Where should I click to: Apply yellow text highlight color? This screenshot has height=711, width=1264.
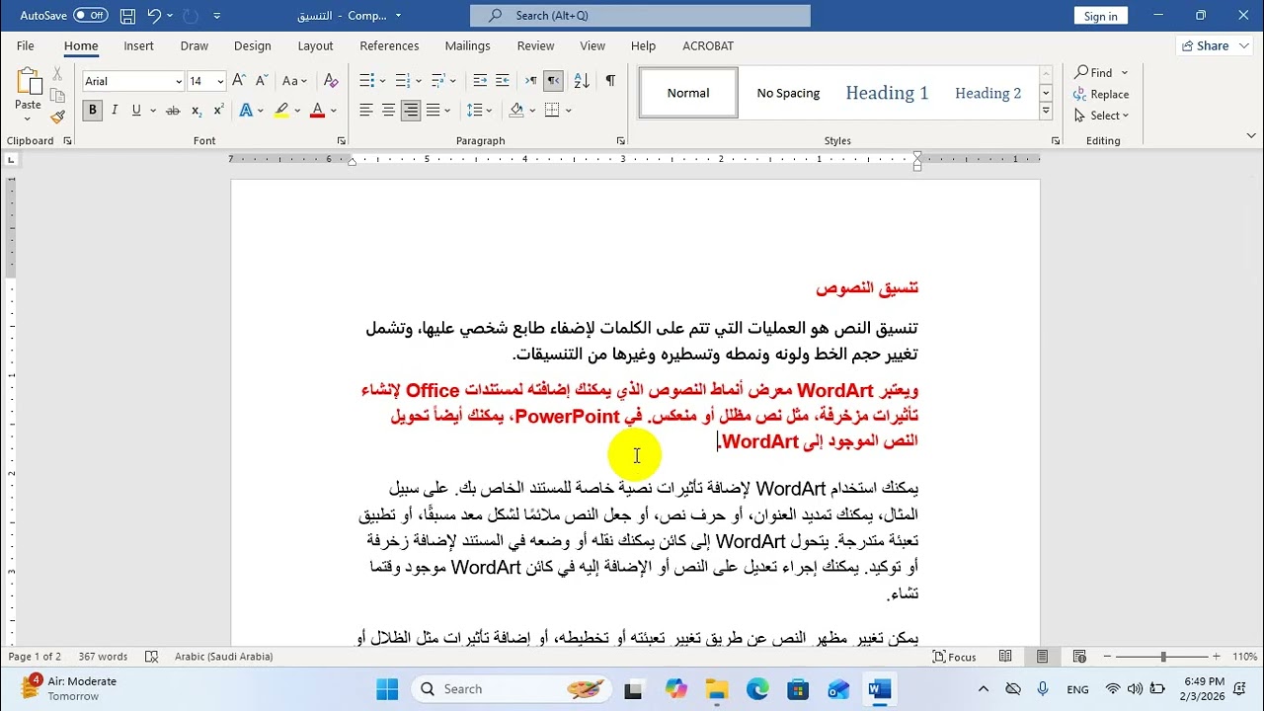[281, 111]
